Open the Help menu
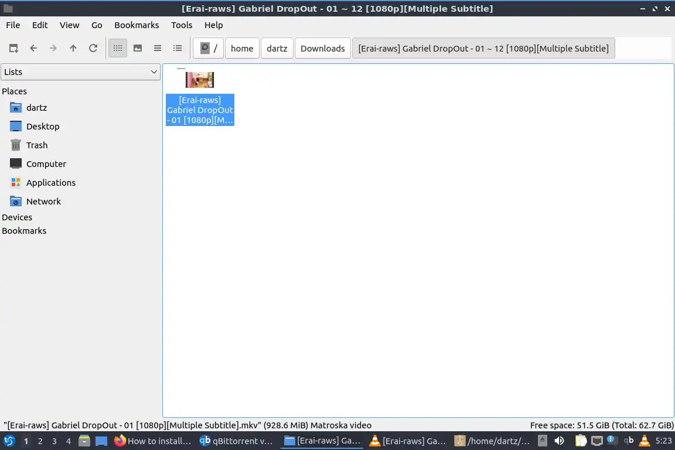Viewport: 675px width, 450px height. [213, 25]
